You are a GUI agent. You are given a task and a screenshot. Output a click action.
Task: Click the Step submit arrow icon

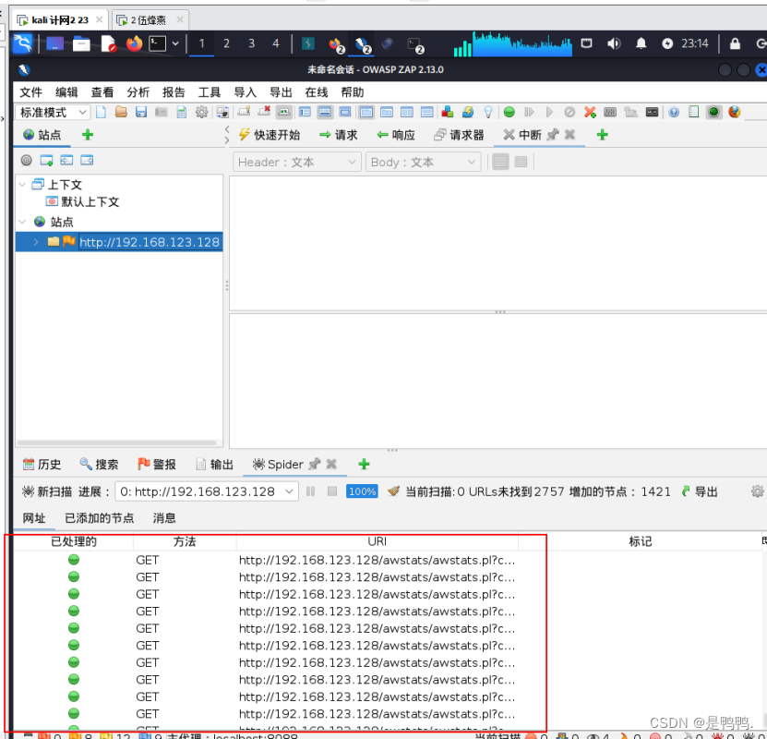point(529,112)
